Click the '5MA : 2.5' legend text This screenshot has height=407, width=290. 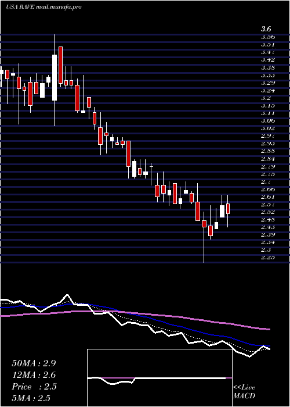point(31,398)
